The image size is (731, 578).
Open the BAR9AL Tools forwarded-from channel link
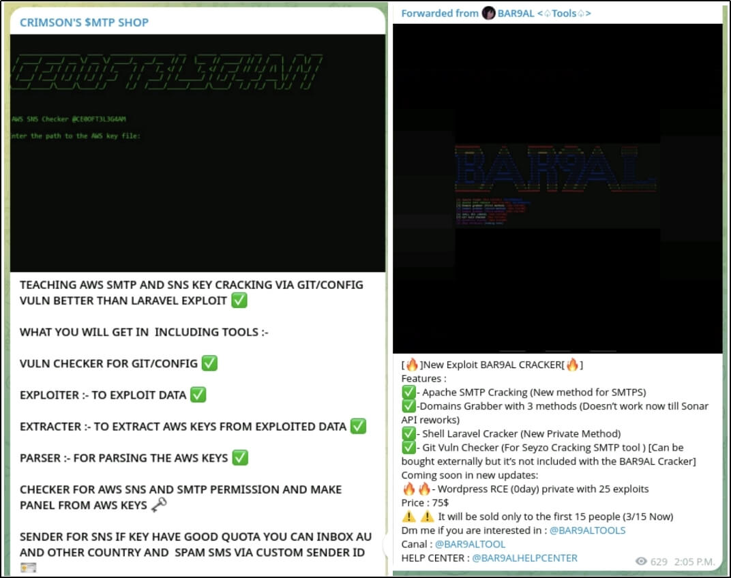tap(543, 14)
